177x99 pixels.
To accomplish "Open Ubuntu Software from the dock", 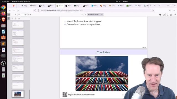I will tap(3, 37).
